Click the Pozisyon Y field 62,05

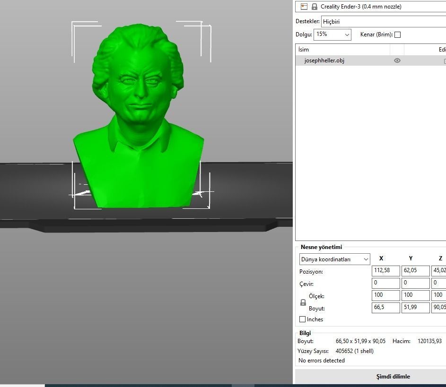(415, 270)
